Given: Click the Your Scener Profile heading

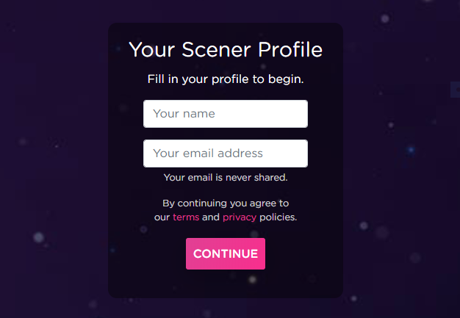Looking at the screenshot, I should [x=226, y=49].
